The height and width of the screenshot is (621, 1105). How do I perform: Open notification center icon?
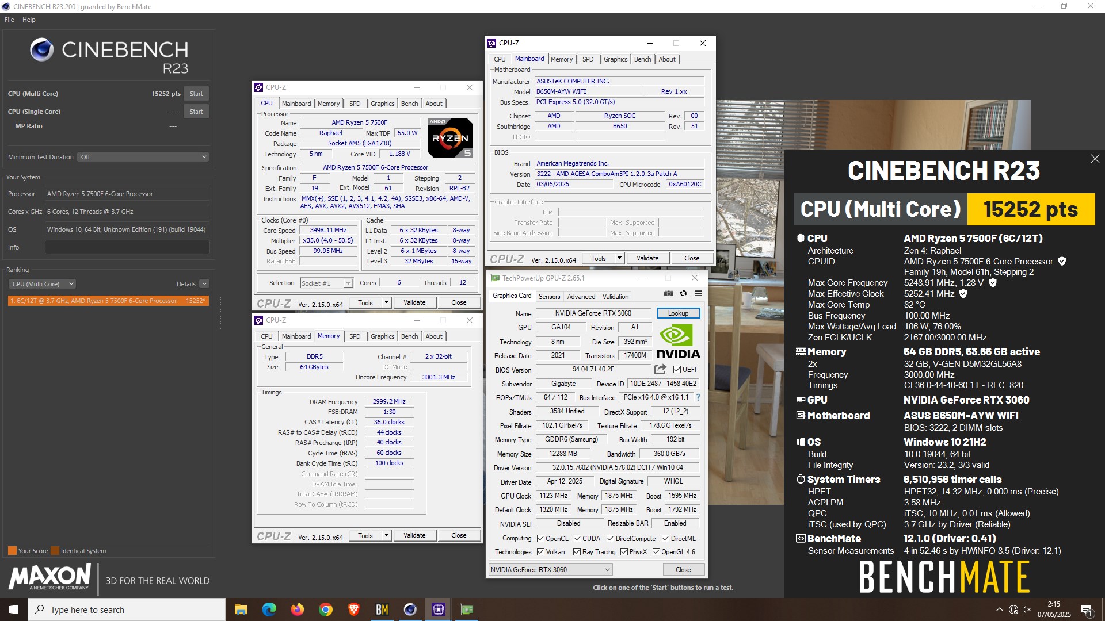[x=1087, y=610]
